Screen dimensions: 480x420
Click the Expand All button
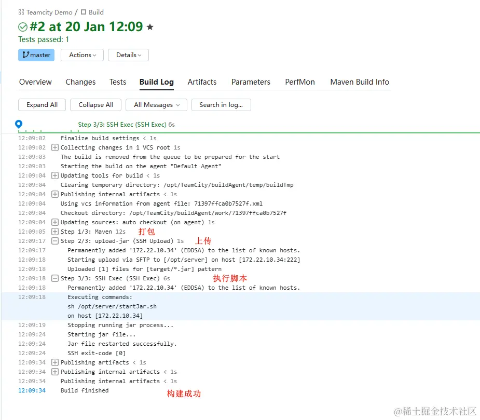(x=42, y=105)
